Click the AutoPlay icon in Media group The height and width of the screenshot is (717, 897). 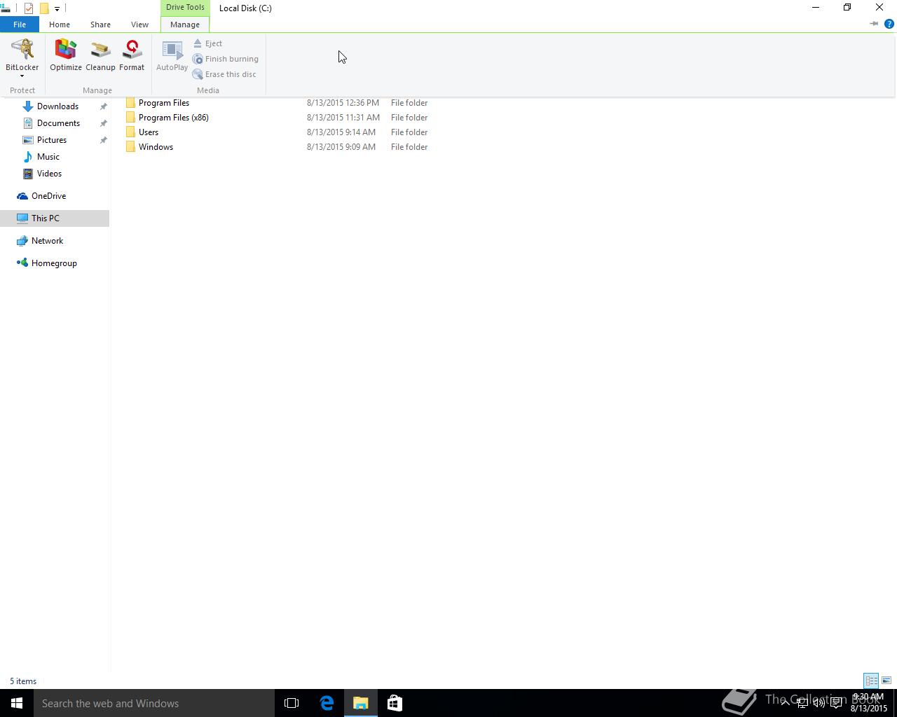point(172,56)
